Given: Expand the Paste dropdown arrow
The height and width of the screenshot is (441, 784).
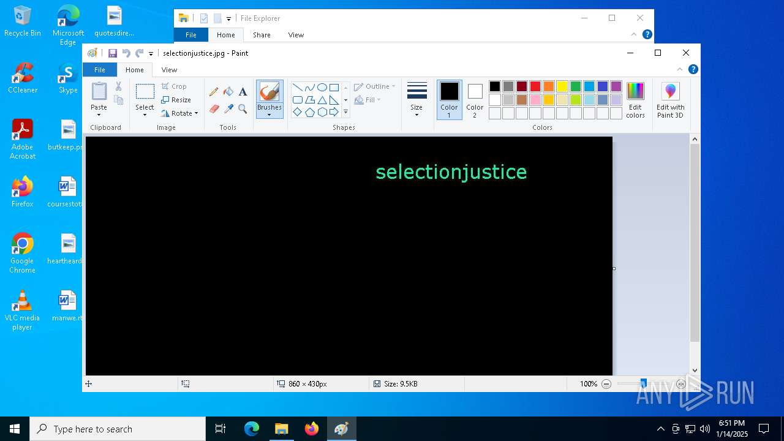Looking at the screenshot, I should [99, 115].
